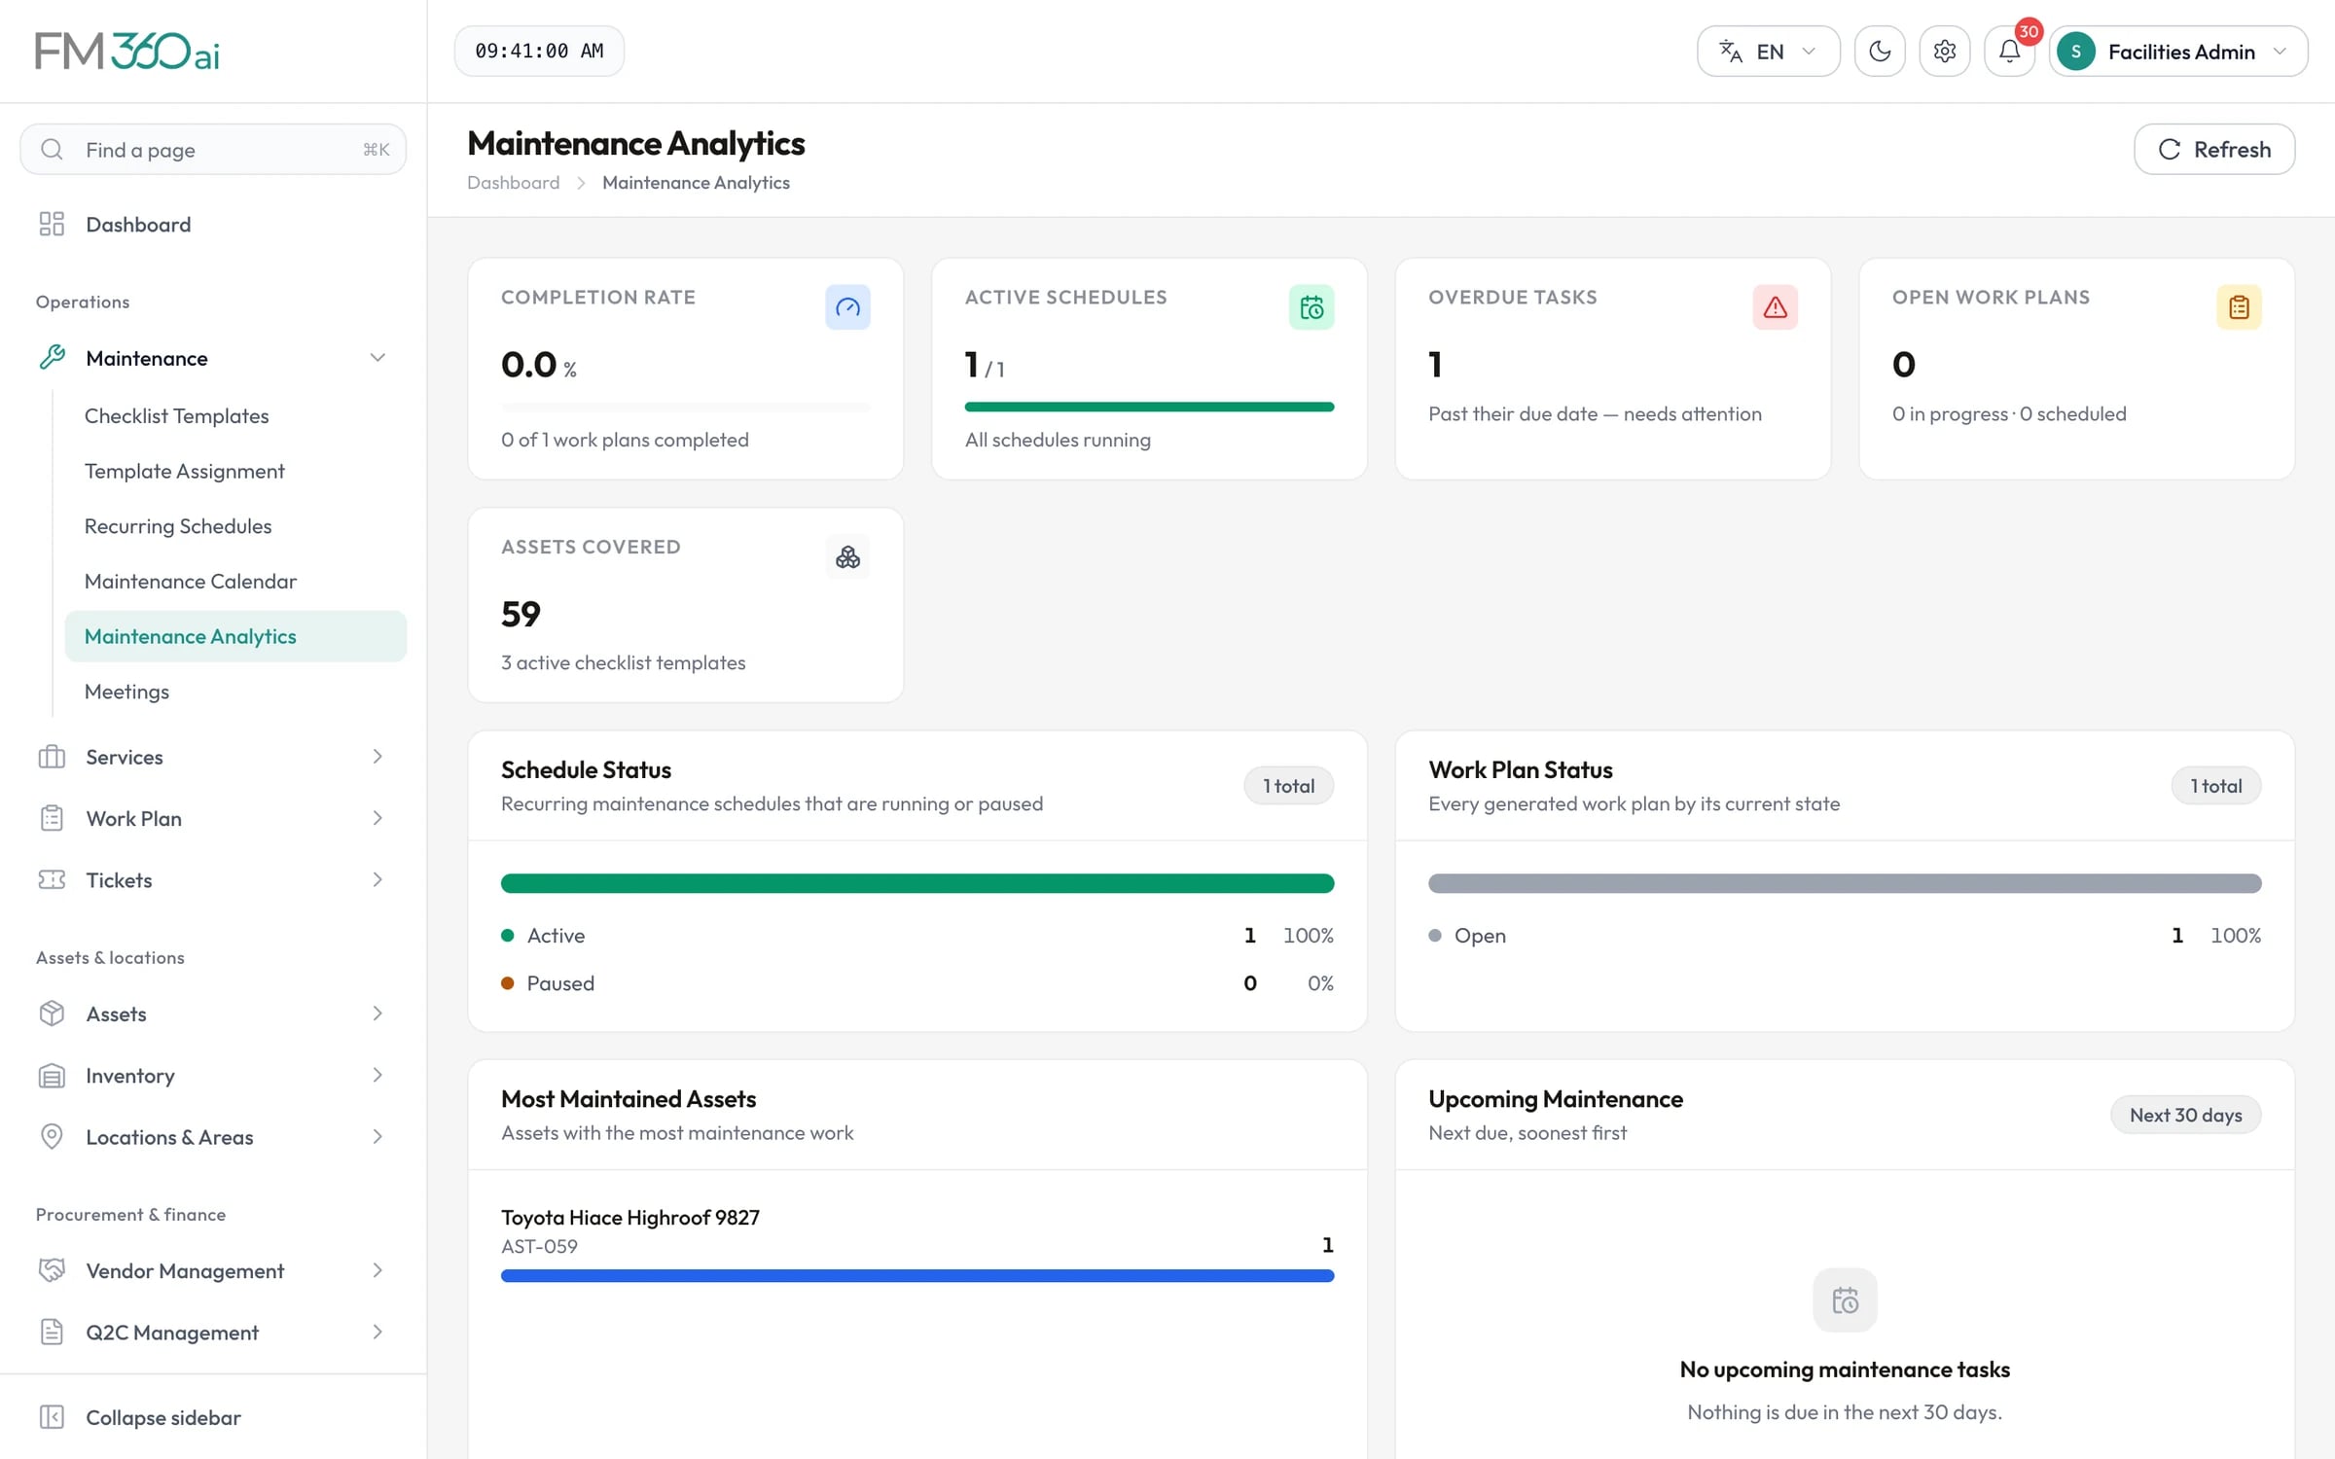Click the Next 30 days badge
The image size is (2335, 1459).
(x=2185, y=1116)
